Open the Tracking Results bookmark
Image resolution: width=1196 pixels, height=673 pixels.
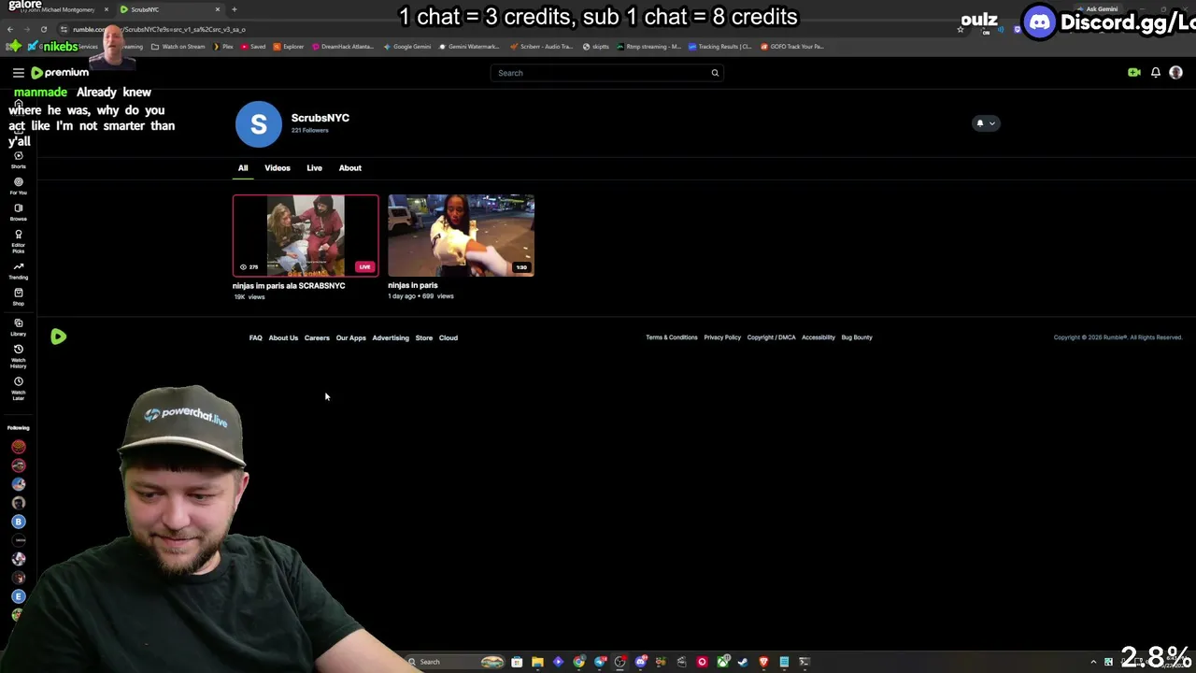[719, 46]
